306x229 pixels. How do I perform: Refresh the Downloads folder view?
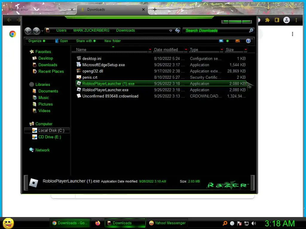[x=178, y=30]
